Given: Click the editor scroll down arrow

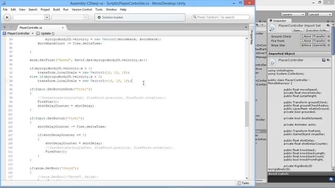Looking at the screenshot, I should click(247, 178).
